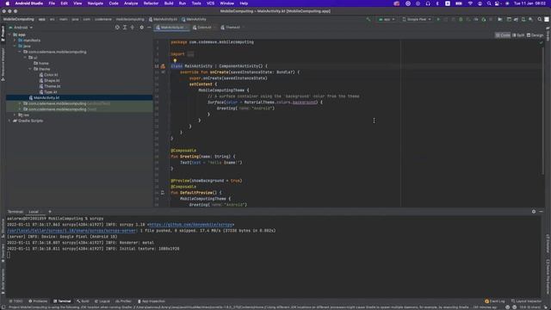Switch editor to Split view mode
Screen dimensions: 551x310
point(518,35)
